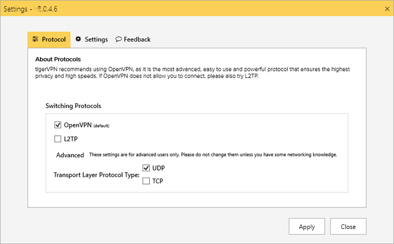
Task: Click the sliders icon on Protocol tab
Action: (36, 39)
